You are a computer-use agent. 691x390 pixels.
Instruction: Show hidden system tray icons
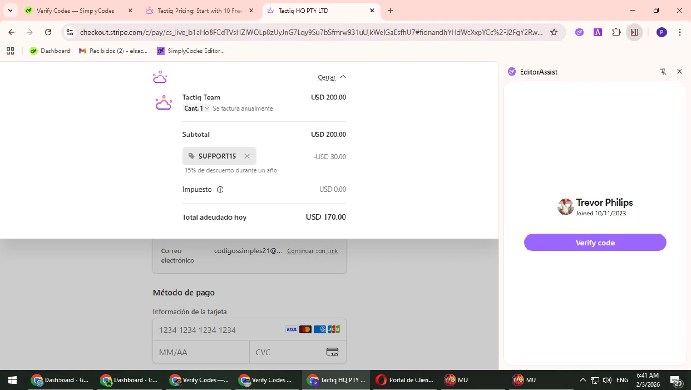[582, 380]
